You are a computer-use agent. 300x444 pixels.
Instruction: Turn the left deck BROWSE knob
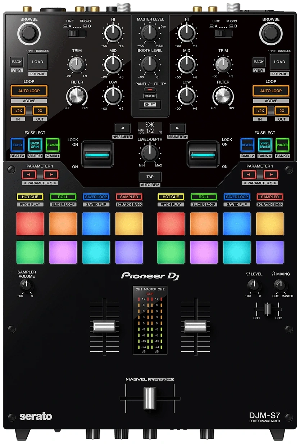29,34
